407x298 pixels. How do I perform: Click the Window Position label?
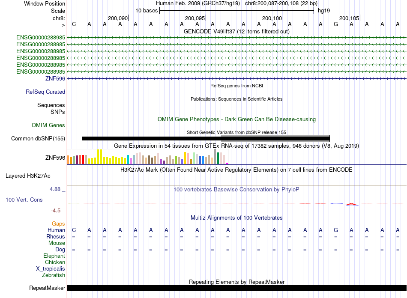45,3
